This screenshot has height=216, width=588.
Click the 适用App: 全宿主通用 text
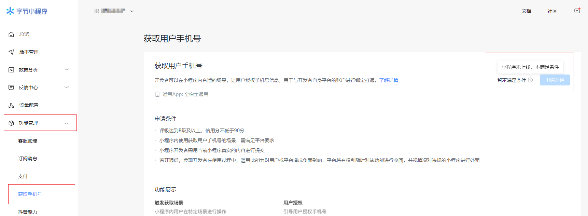[x=185, y=94]
